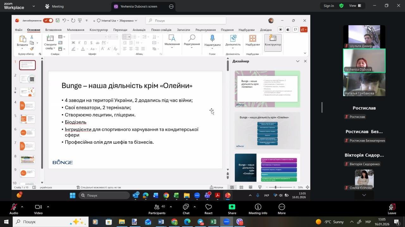Screen dimensions: 405x227
Task: Switch to the Вставлення ribbon tab
Action: click(53, 30)
